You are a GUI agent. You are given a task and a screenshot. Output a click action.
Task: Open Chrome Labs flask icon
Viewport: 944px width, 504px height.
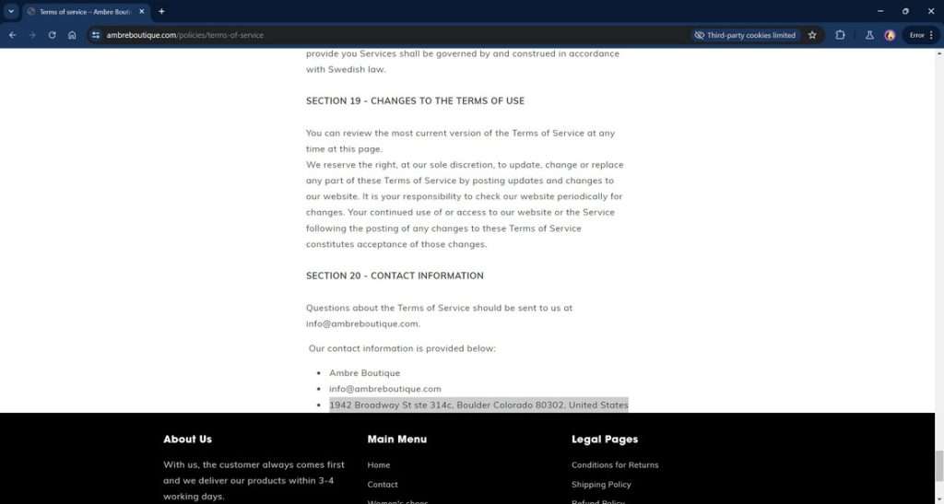click(x=869, y=35)
